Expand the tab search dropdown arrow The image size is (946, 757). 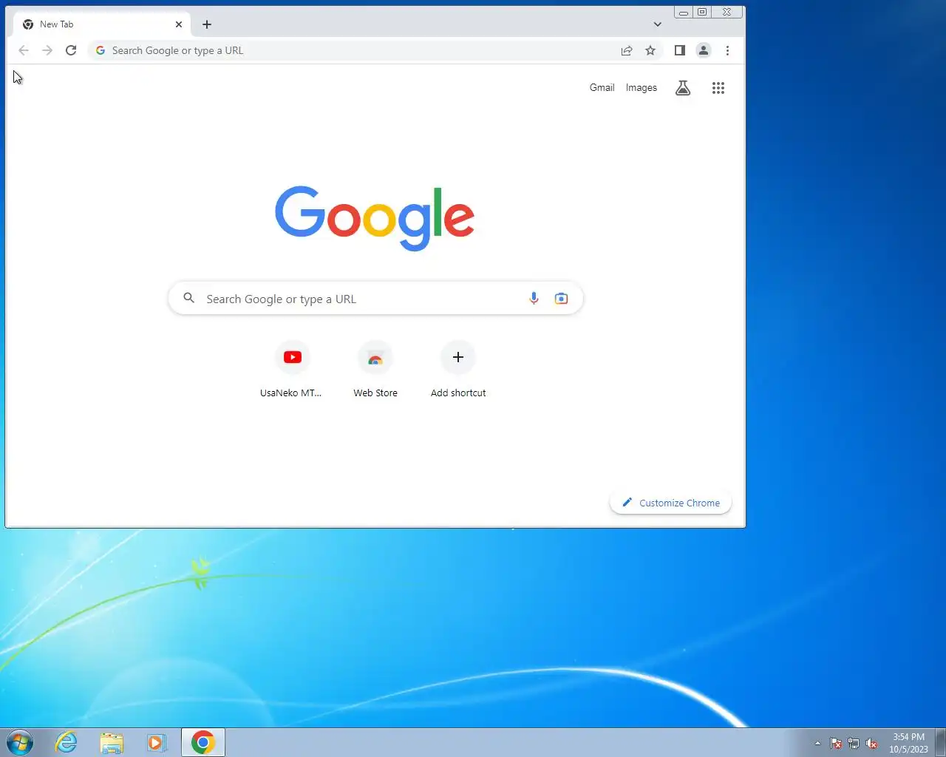[x=657, y=24]
